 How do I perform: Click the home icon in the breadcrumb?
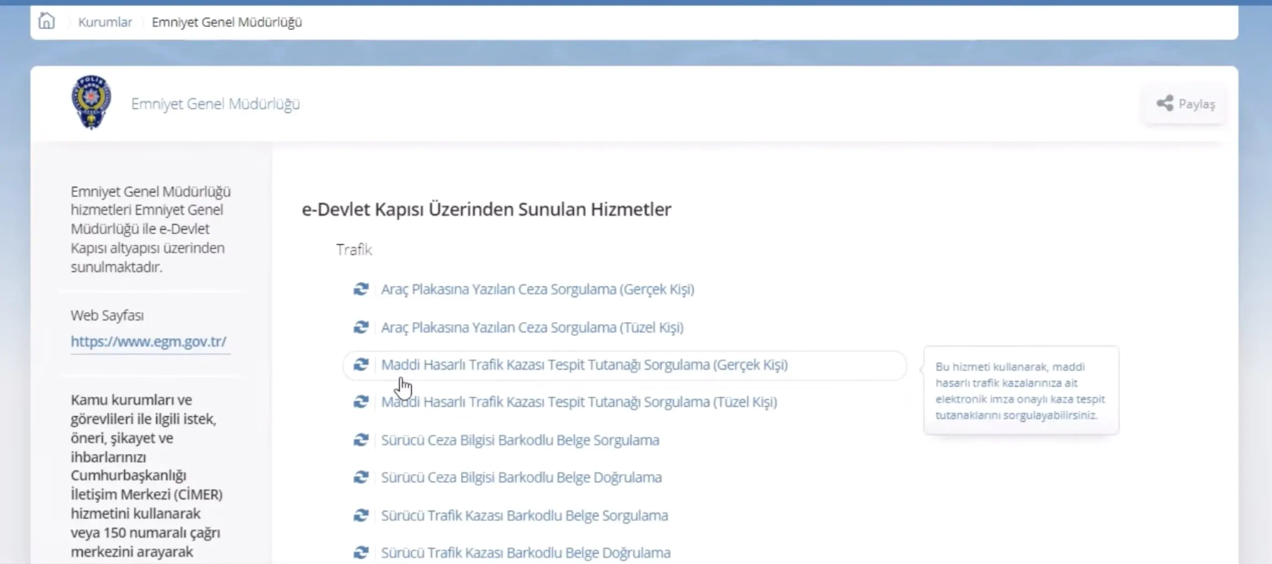click(x=46, y=22)
